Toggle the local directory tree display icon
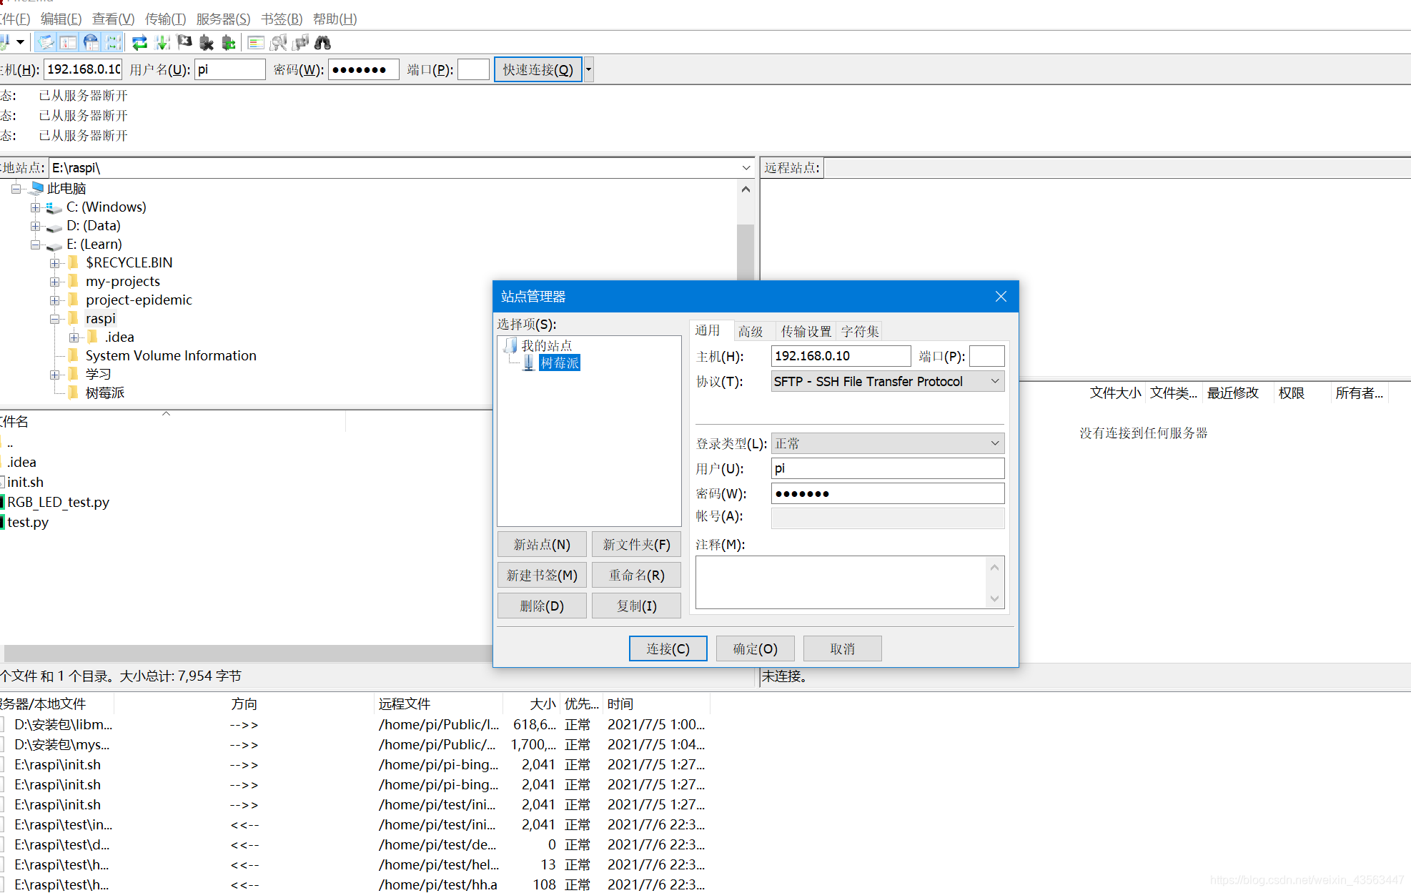 tap(69, 43)
